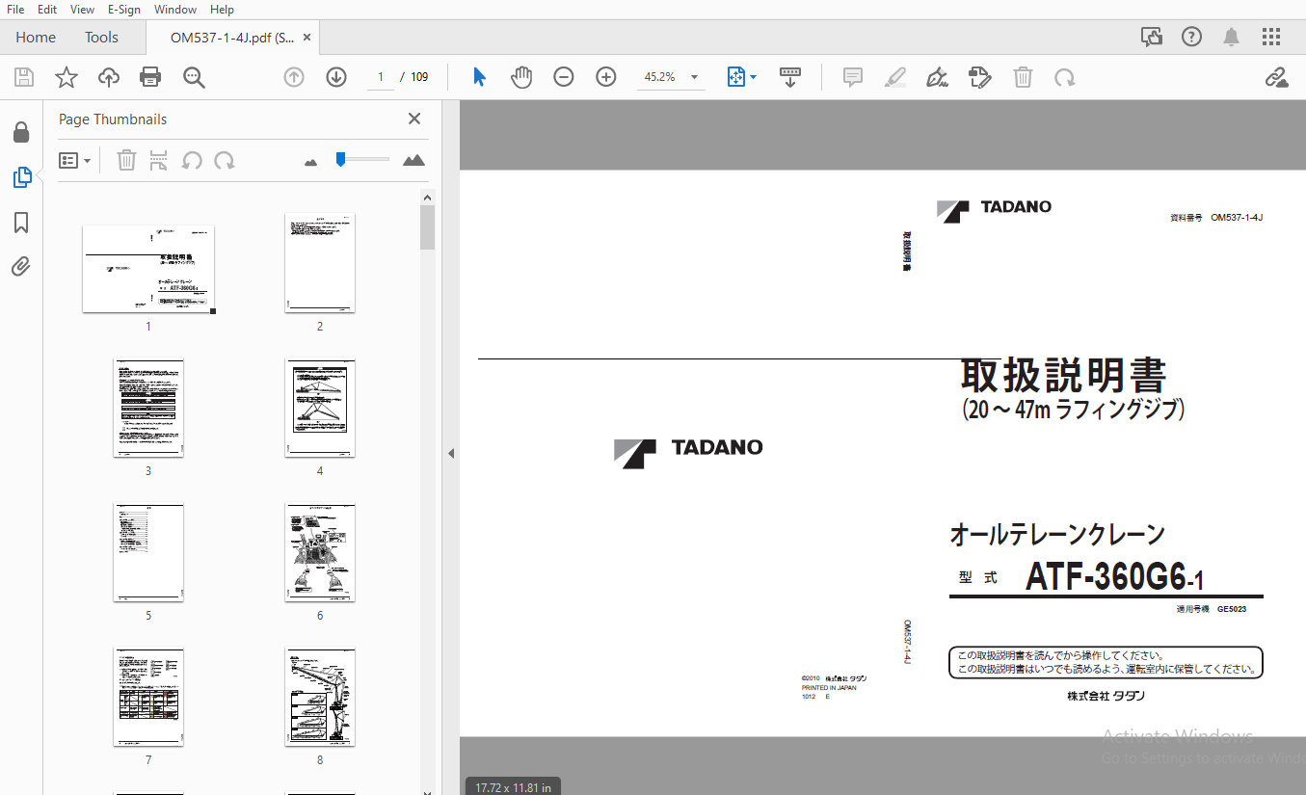Click toolbar trash delete icon
The width and height of the screenshot is (1306, 795).
[1023, 77]
